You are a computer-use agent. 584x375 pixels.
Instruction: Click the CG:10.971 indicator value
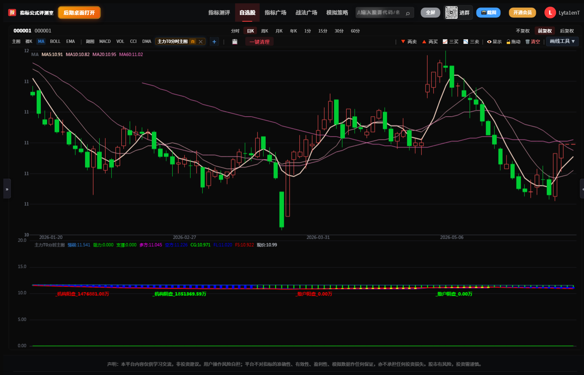click(201, 245)
